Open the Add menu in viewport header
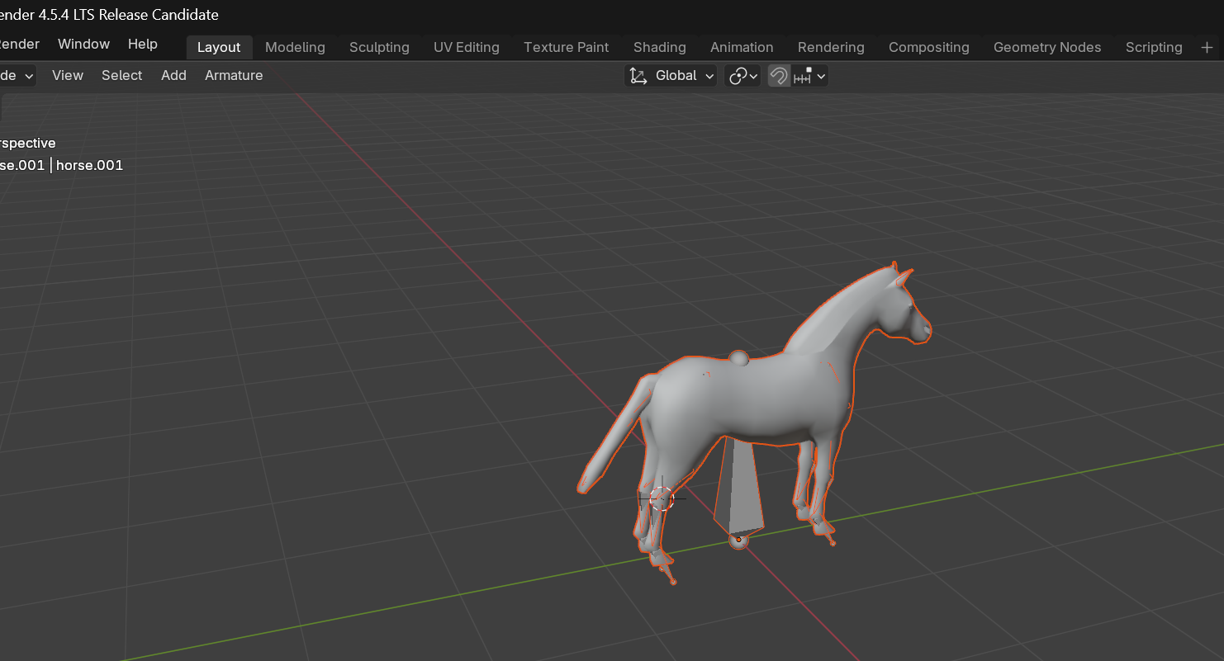This screenshot has width=1224, height=661. pos(173,75)
